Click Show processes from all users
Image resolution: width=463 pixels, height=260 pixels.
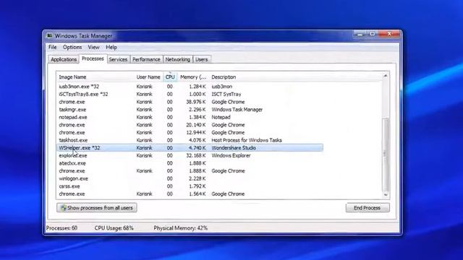96,208
